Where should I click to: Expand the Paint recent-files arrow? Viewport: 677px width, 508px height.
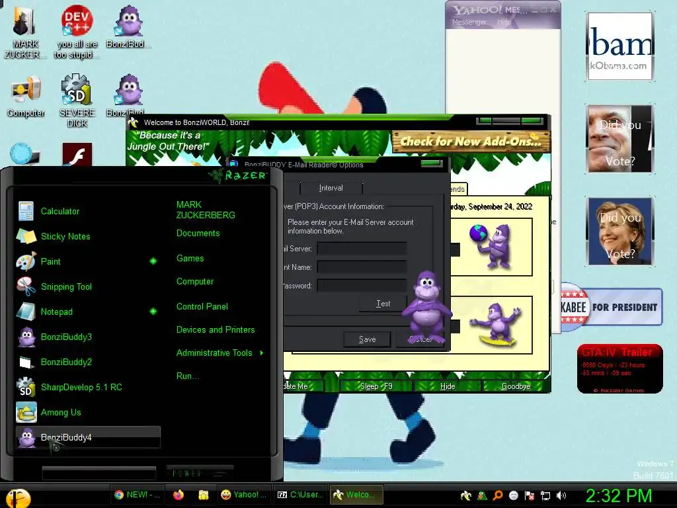153,261
